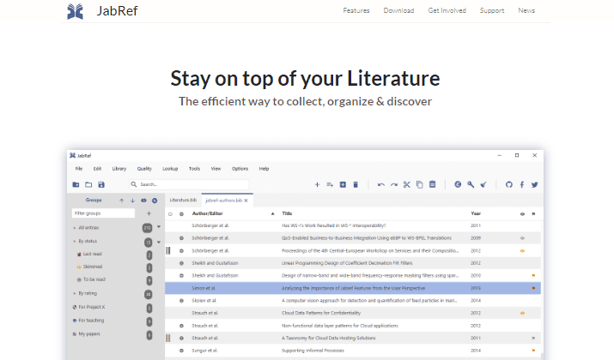Click the flag column header in entry table
614x360 pixels.
coord(533,213)
